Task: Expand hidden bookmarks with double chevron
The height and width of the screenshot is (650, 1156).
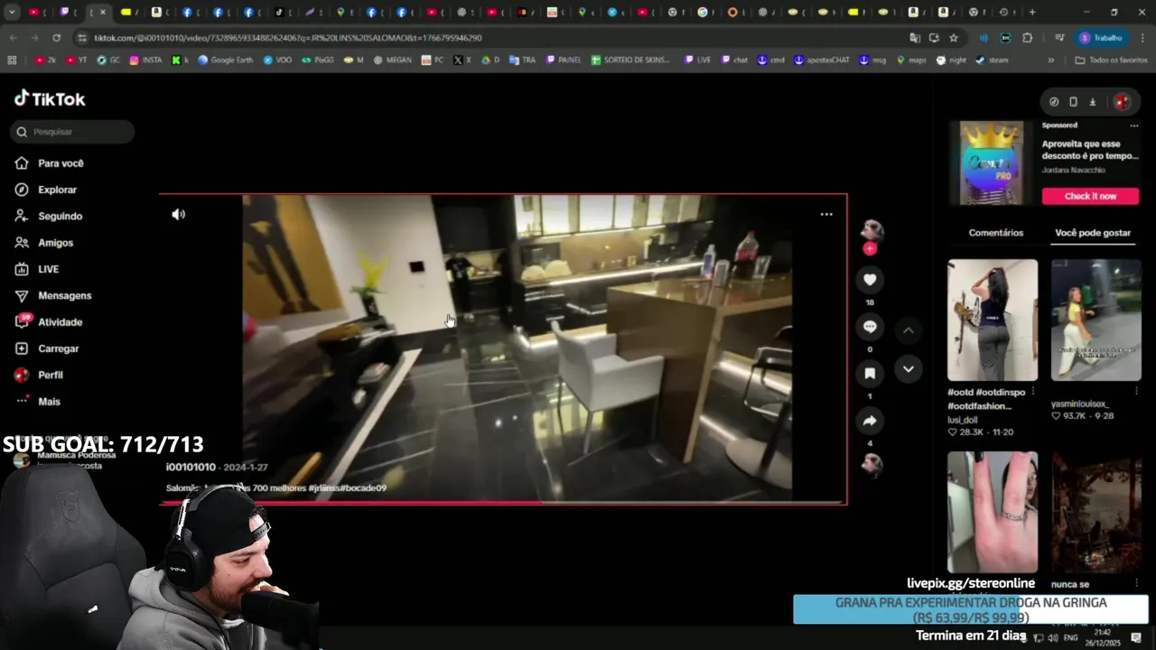Action: coord(1050,60)
